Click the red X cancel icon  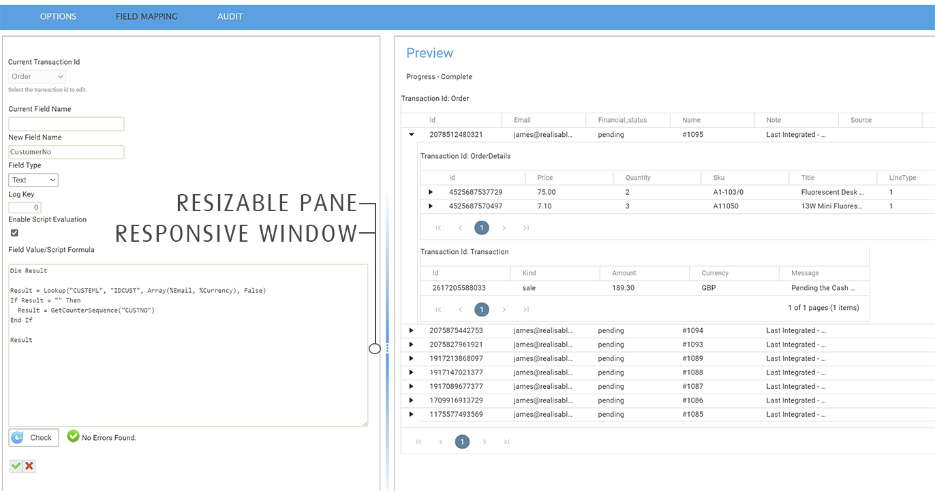pos(29,466)
